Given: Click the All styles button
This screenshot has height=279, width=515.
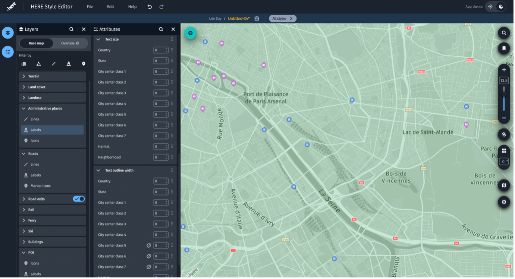Looking at the screenshot, I should (x=282, y=19).
